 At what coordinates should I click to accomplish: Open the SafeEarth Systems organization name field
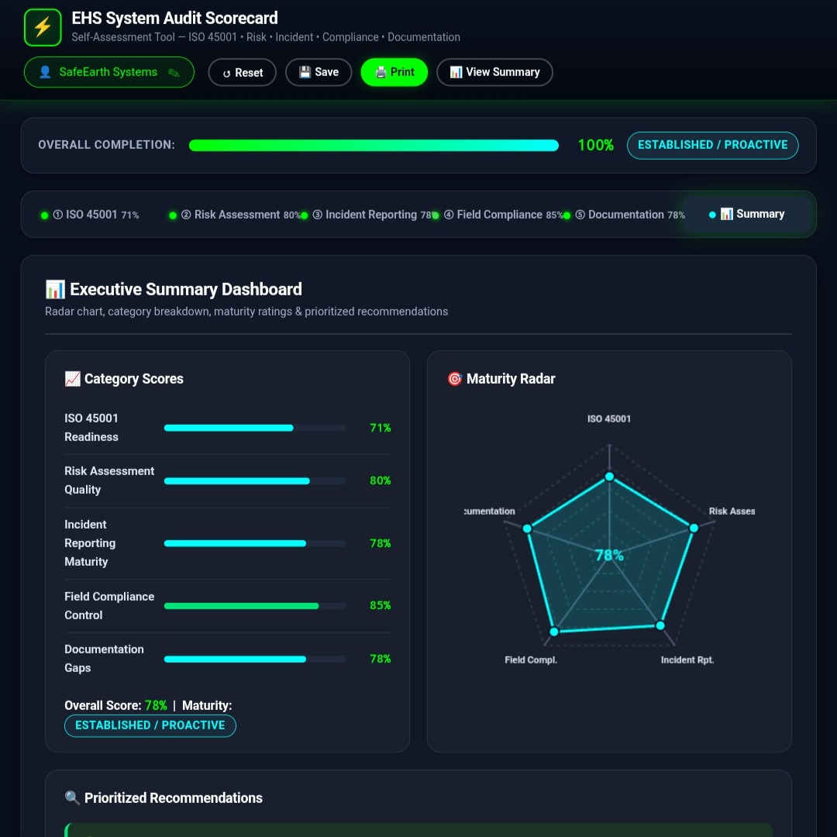[x=109, y=72]
